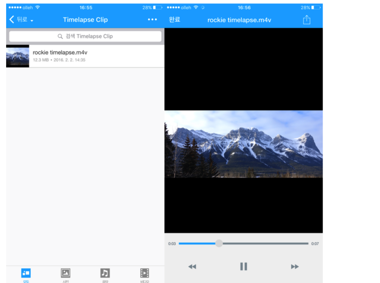Switch to the 비디오 video tab
The image size is (380, 283).
click(145, 275)
